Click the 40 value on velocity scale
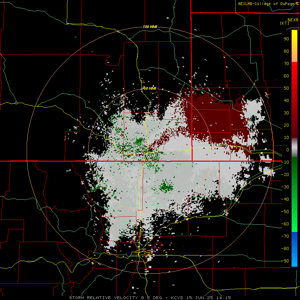The width and height of the screenshot is (300, 300). 286,101
